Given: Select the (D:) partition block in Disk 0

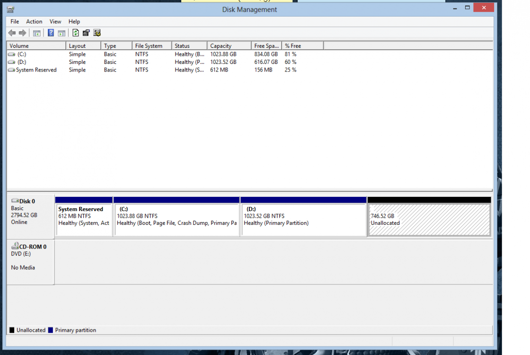Looking at the screenshot, I should (303, 220).
